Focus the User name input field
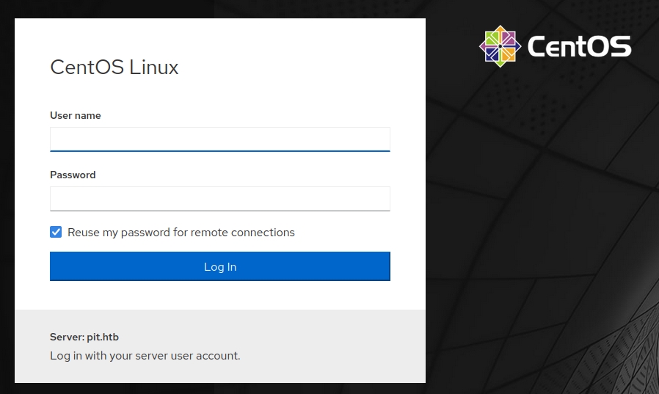The width and height of the screenshot is (659, 394). pyautogui.click(x=219, y=139)
